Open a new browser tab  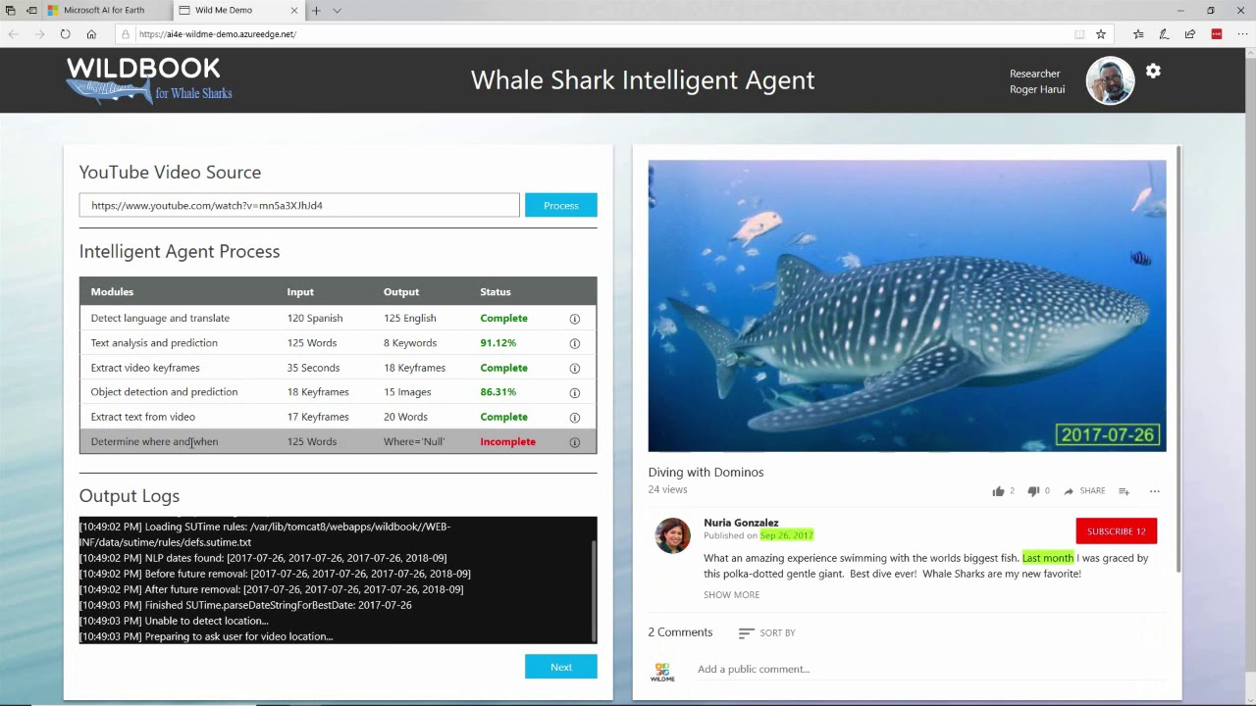click(316, 10)
